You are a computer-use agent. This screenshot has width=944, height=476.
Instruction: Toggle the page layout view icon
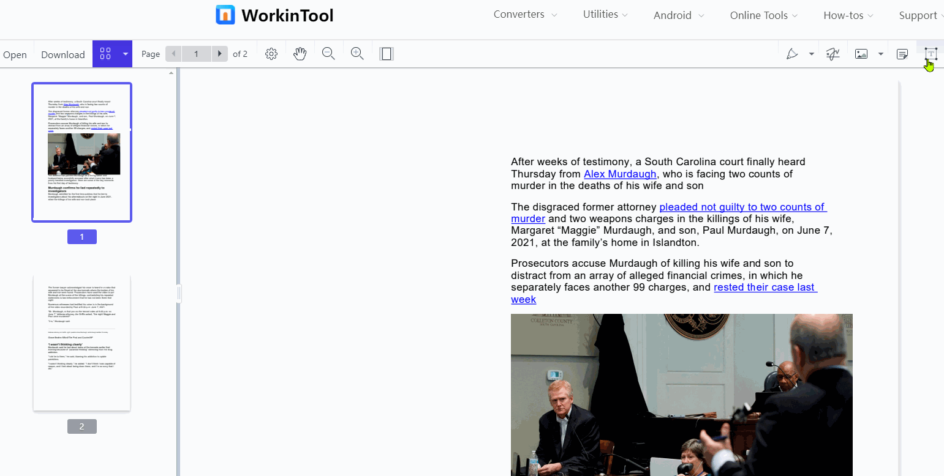pyautogui.click(x=386, y=54)
